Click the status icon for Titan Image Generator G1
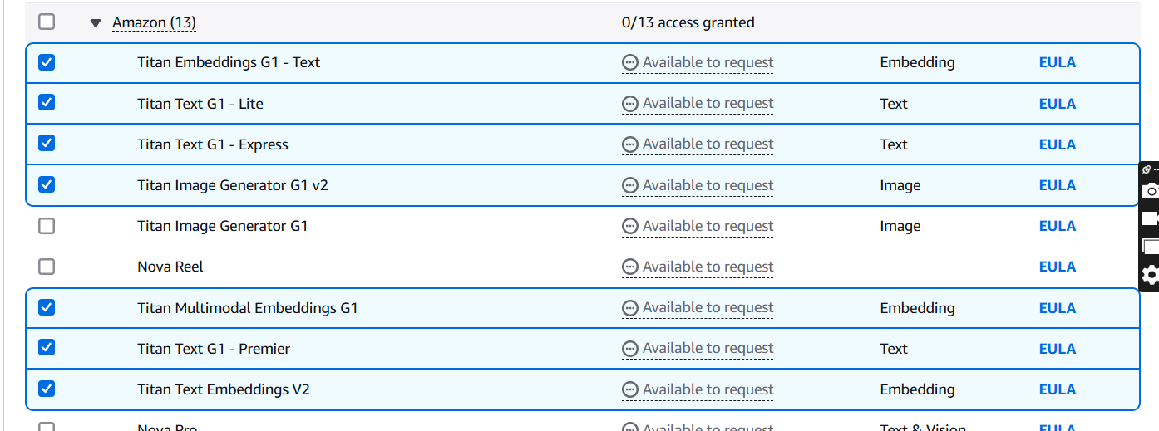Viewport: 1159px width, 431px height. coord(630,226)
